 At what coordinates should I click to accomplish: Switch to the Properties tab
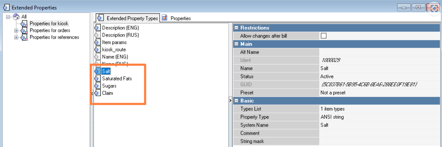click(180, 18)
